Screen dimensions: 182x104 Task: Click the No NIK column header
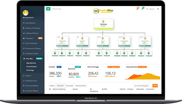104,89
